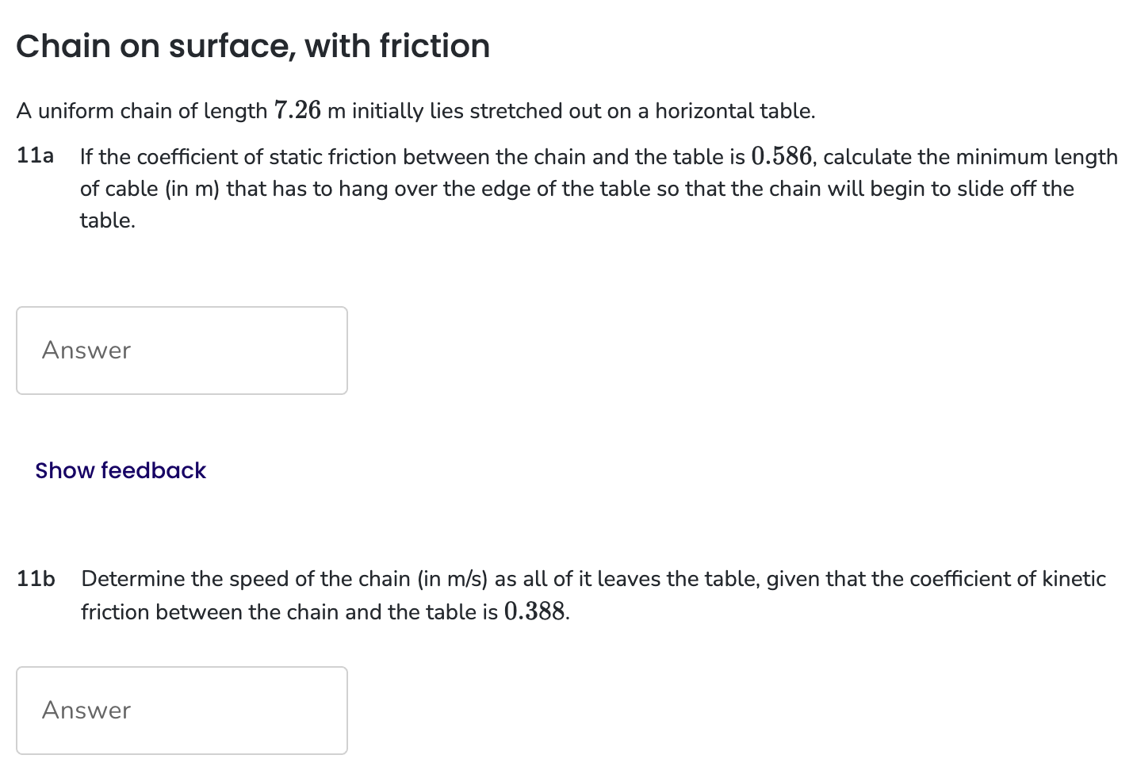Click the Answer field for question 11a
Viewport: 1137px width, 774px height.
(181, 350)
